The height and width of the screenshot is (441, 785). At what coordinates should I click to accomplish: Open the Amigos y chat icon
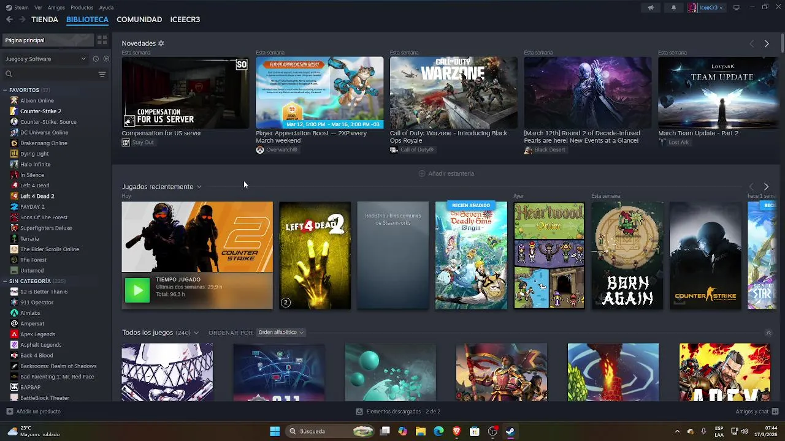(x=775, y=412)
